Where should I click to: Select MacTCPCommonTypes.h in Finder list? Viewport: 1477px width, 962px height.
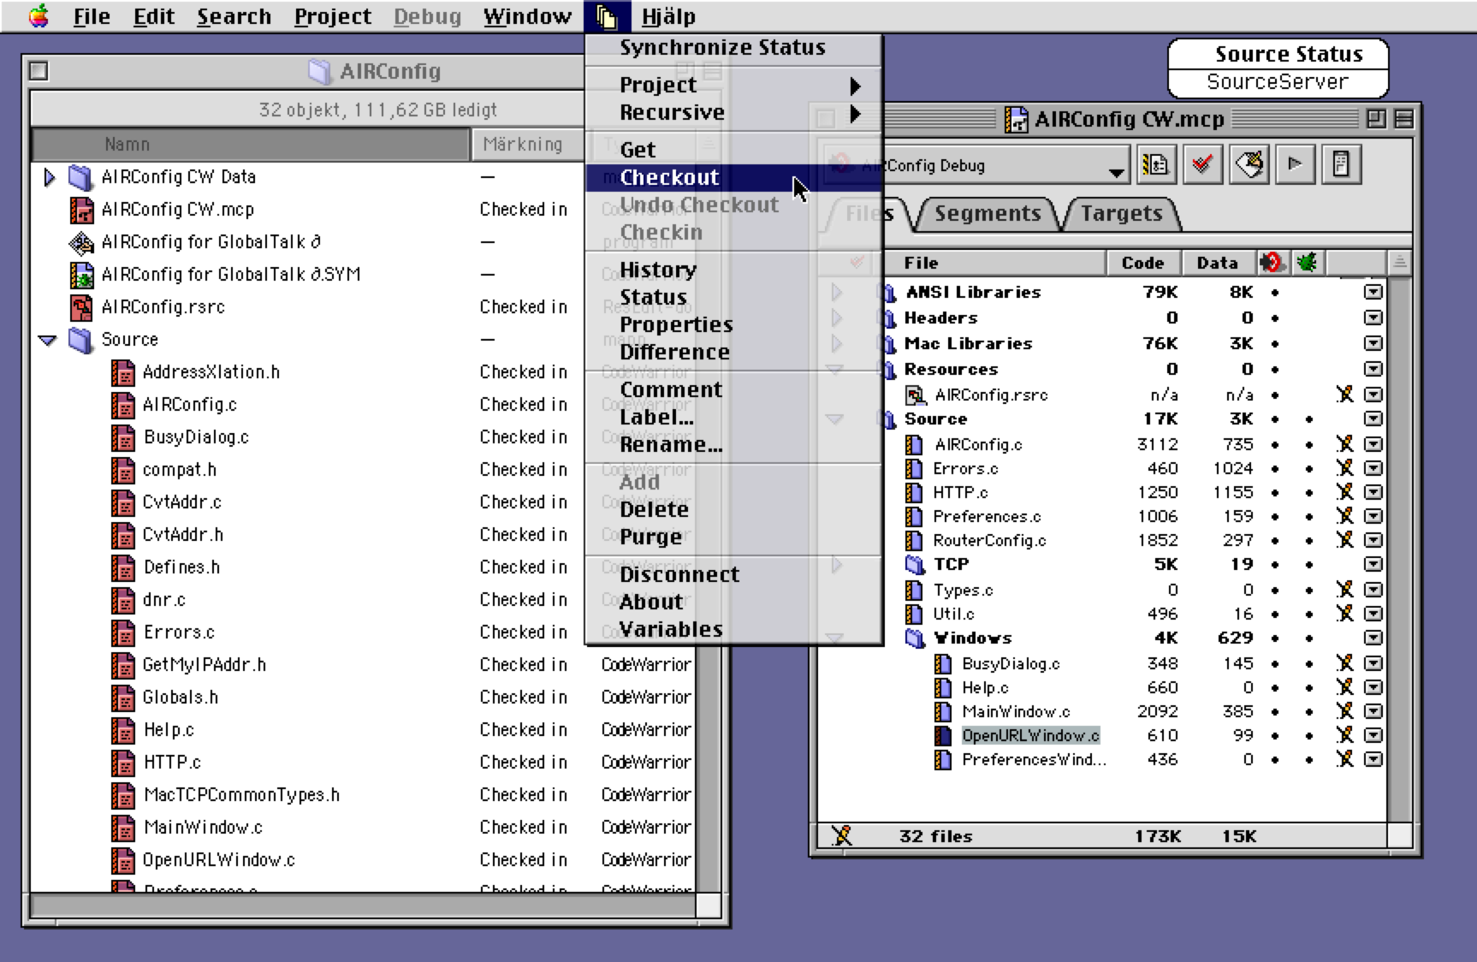(241, 795)
